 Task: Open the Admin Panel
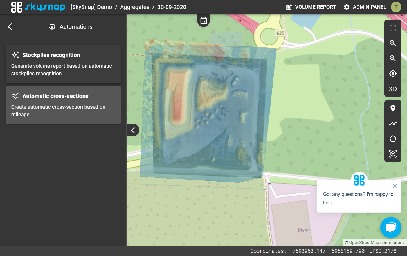point(365,7)
